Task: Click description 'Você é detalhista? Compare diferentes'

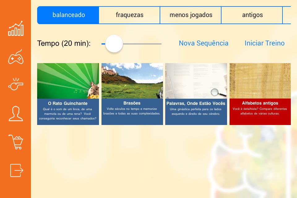Action: (x=260, y=109)
